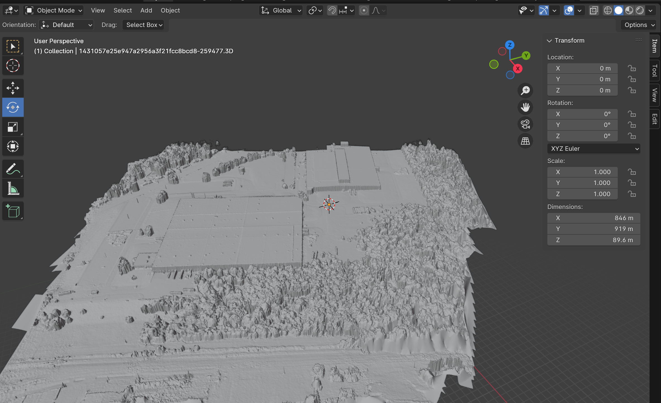Activate the Move tool
Screen dimensions: 661x403
coord(13,88)
